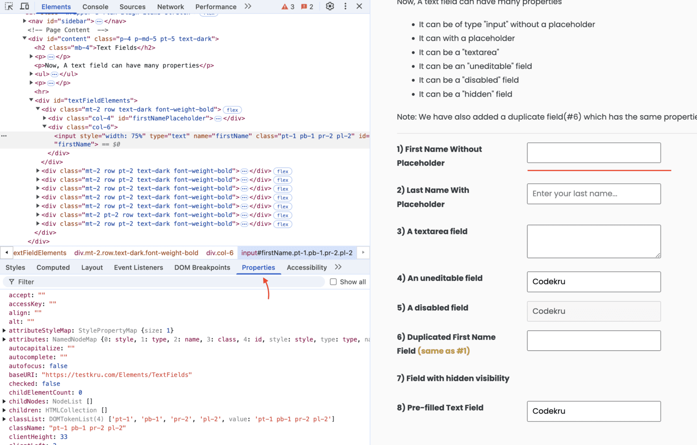Expand the attributeStyleMap property

point(4,330)
